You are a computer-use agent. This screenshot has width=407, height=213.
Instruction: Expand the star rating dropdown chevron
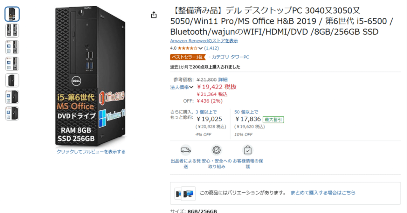[x=200, y=48]
